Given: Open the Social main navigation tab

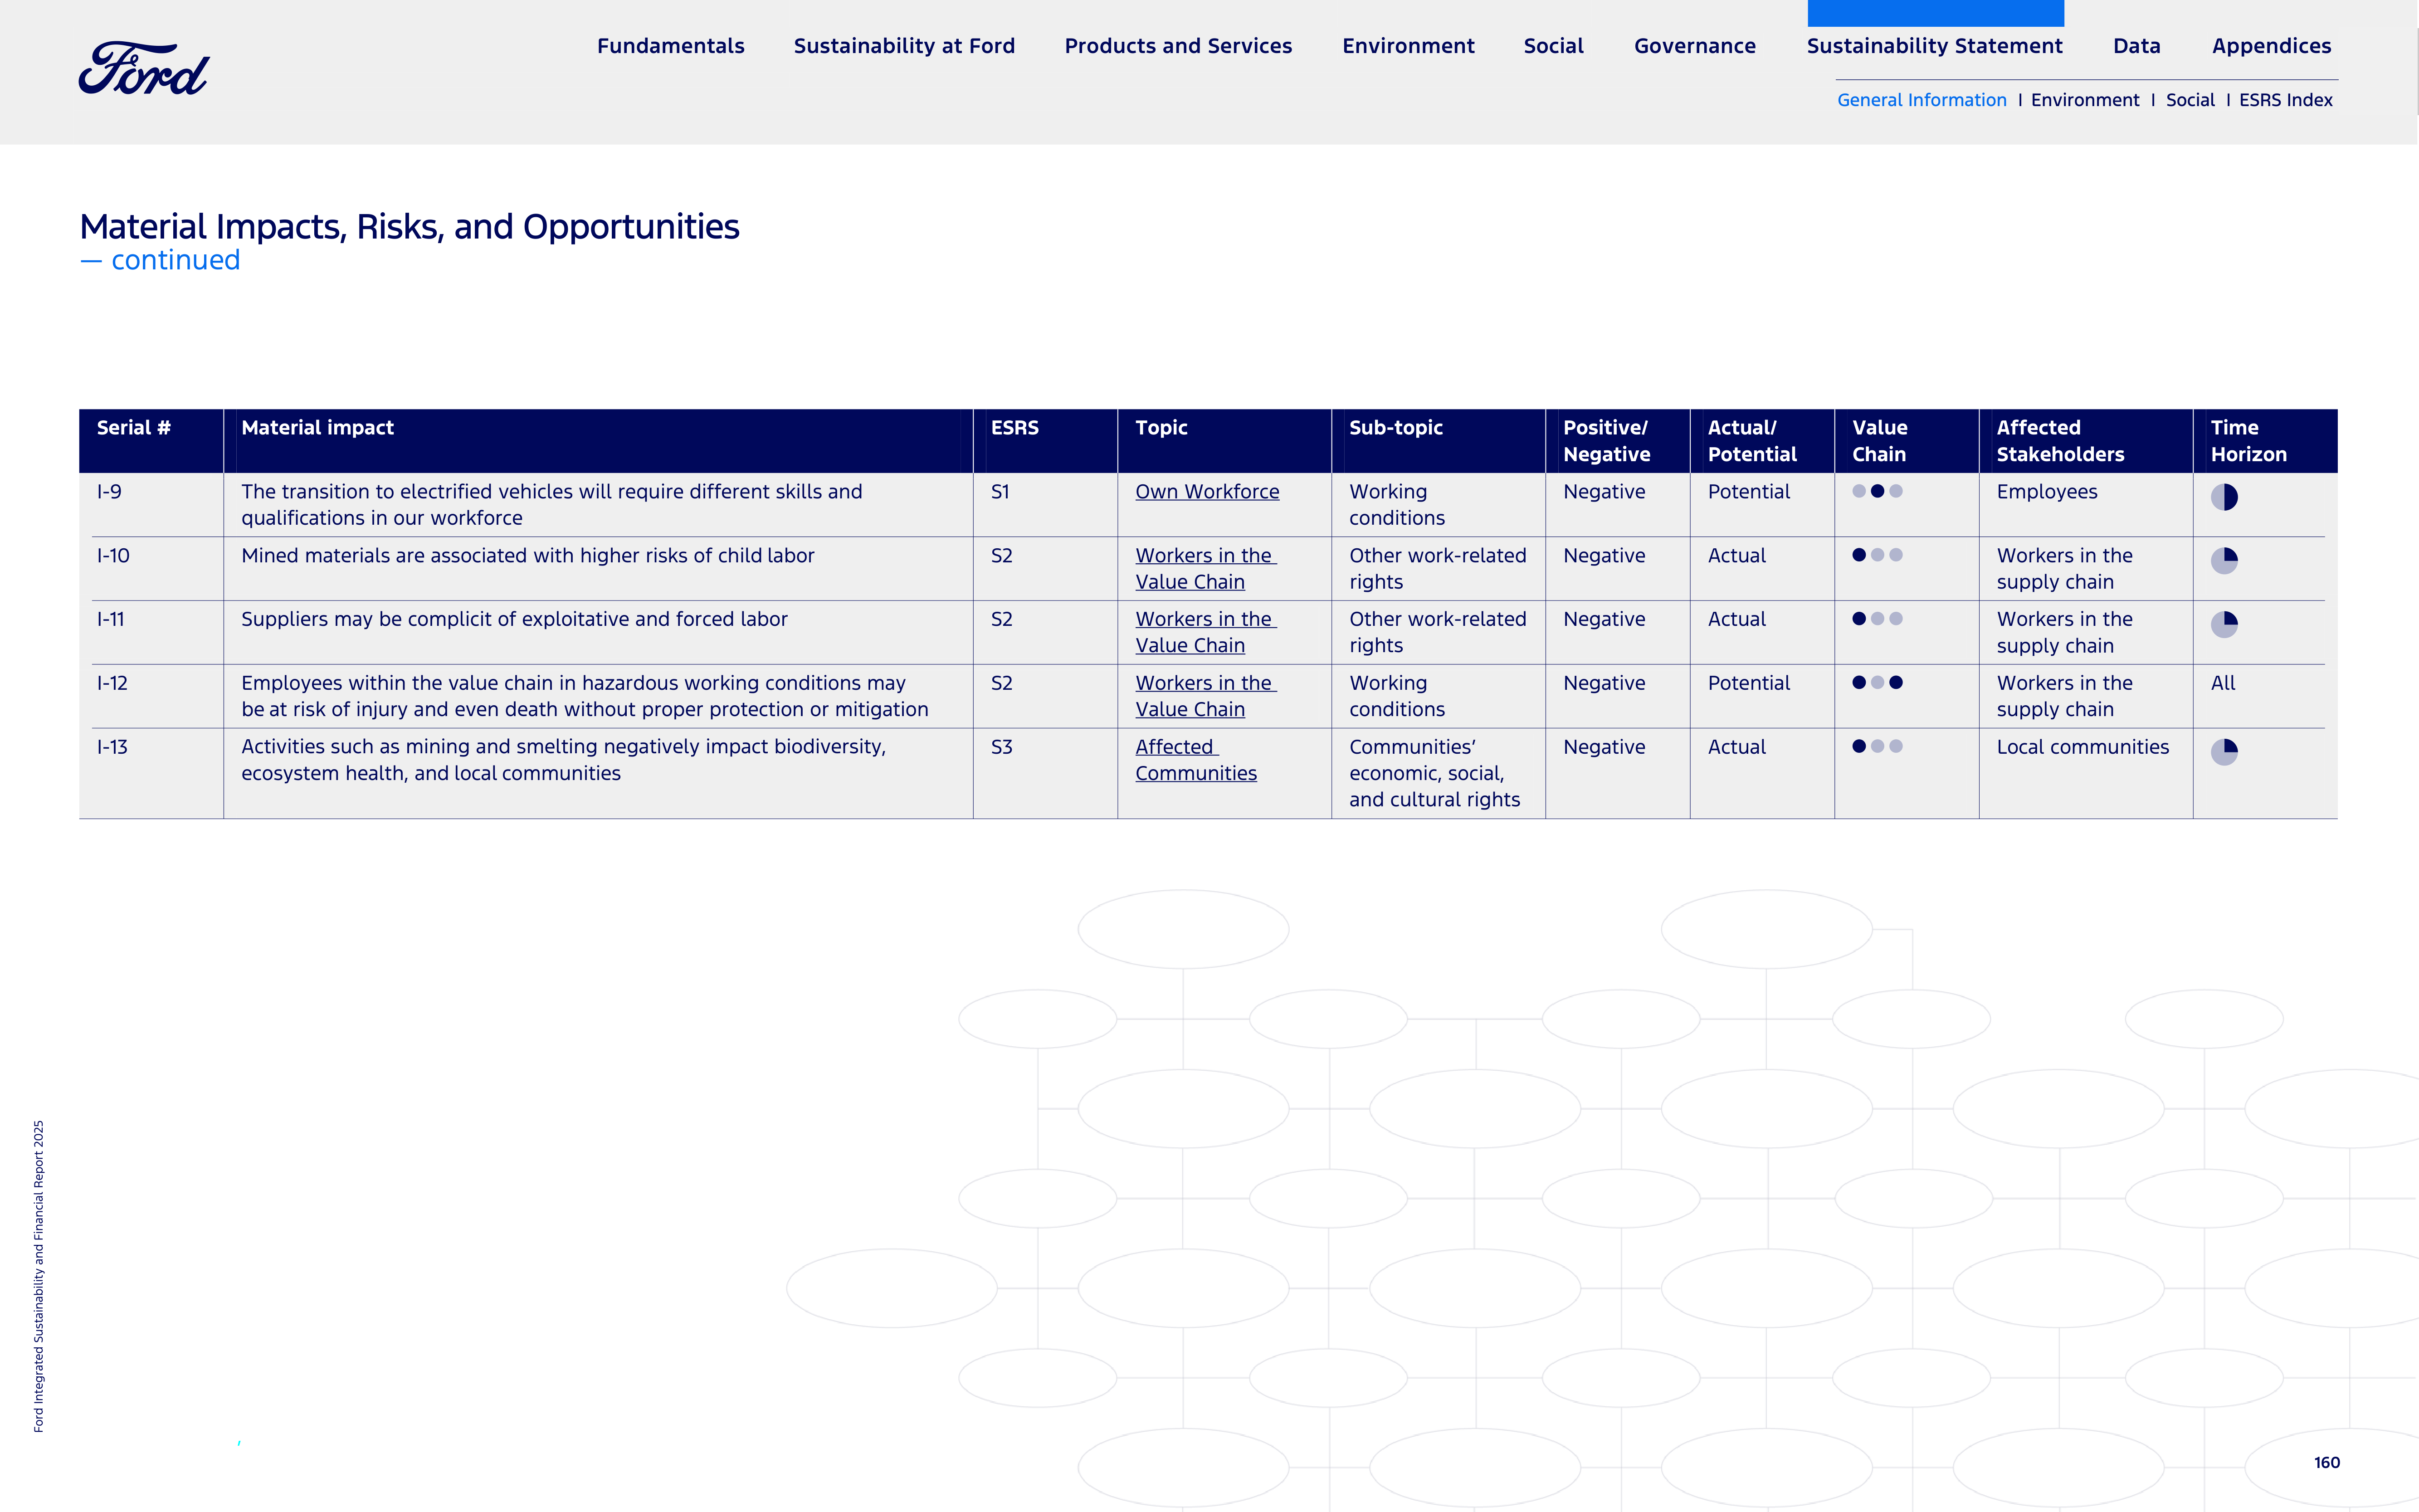Looking at the screenshot, I should tap(1553, 46).
